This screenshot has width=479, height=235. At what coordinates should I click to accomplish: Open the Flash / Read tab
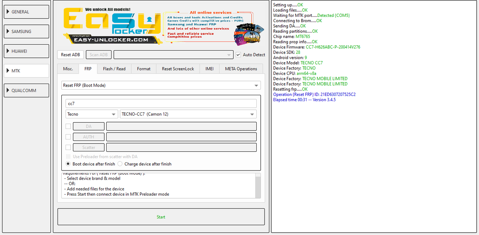pos(114,69)
